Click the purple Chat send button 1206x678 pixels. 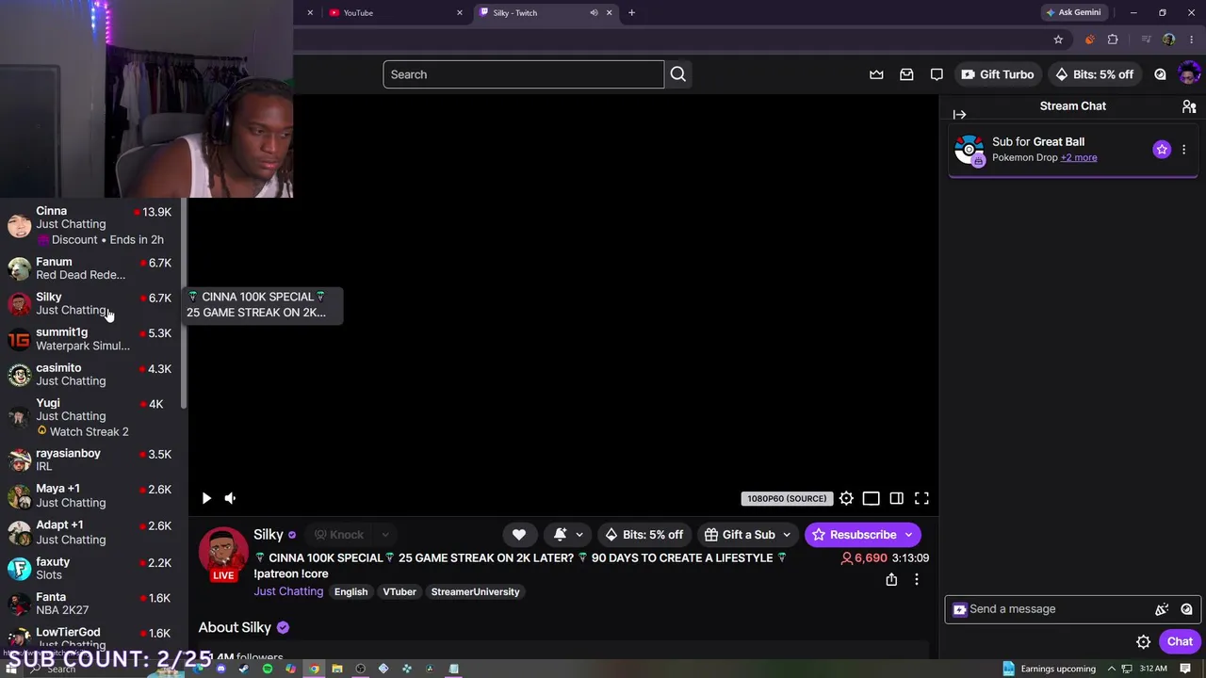[x=1180, y=642]
